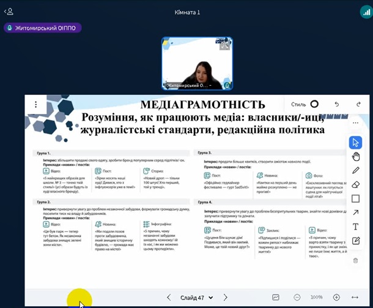Choose the pencil drawing tool

tap(356, 170)
